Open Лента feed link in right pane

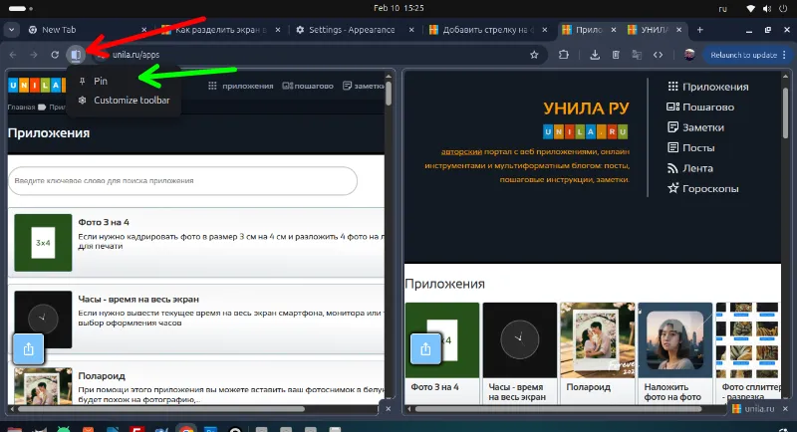690,168
